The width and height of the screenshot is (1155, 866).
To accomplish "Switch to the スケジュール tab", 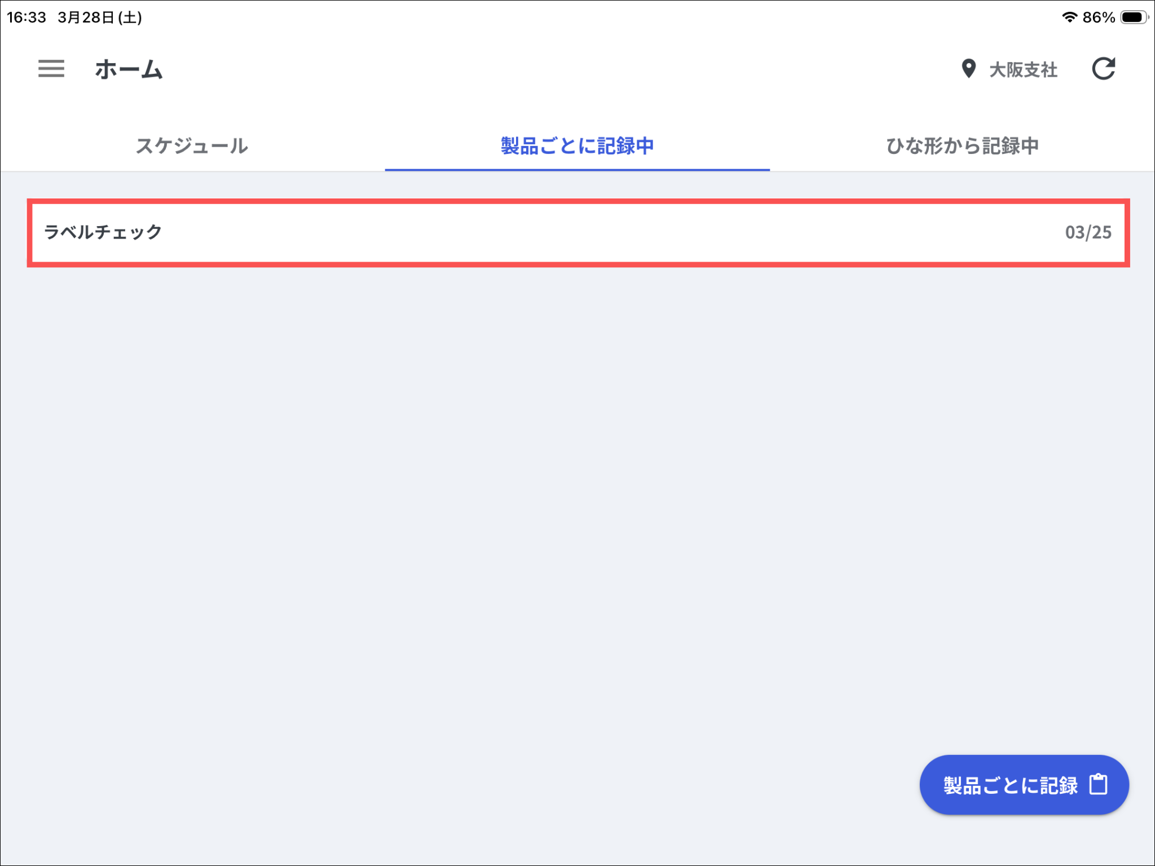I will 192,146.
